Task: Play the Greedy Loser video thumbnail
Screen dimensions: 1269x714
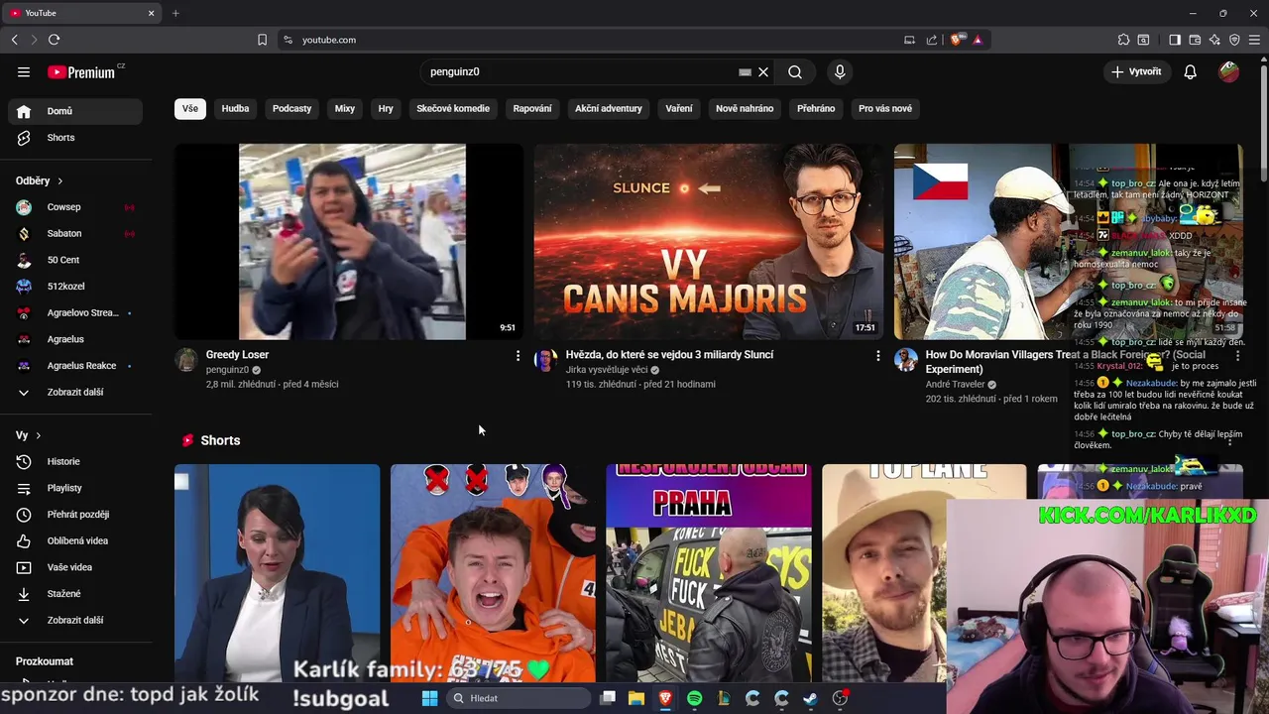Action: (349, 242)
